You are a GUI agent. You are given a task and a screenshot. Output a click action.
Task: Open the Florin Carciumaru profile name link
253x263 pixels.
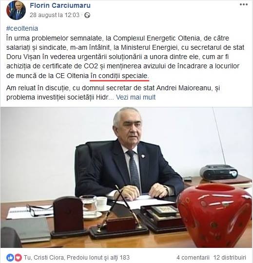coord(60,5)
